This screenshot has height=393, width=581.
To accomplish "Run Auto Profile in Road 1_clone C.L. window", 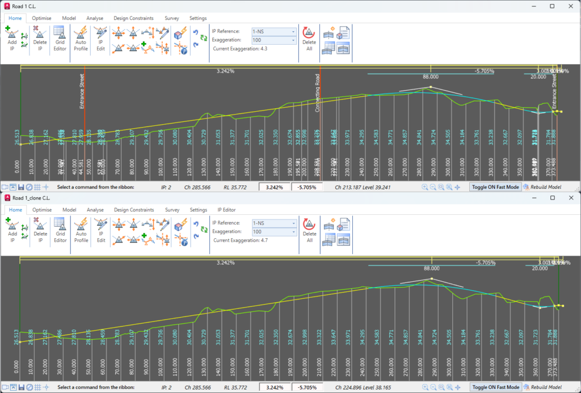I will [x=81, y=231].
